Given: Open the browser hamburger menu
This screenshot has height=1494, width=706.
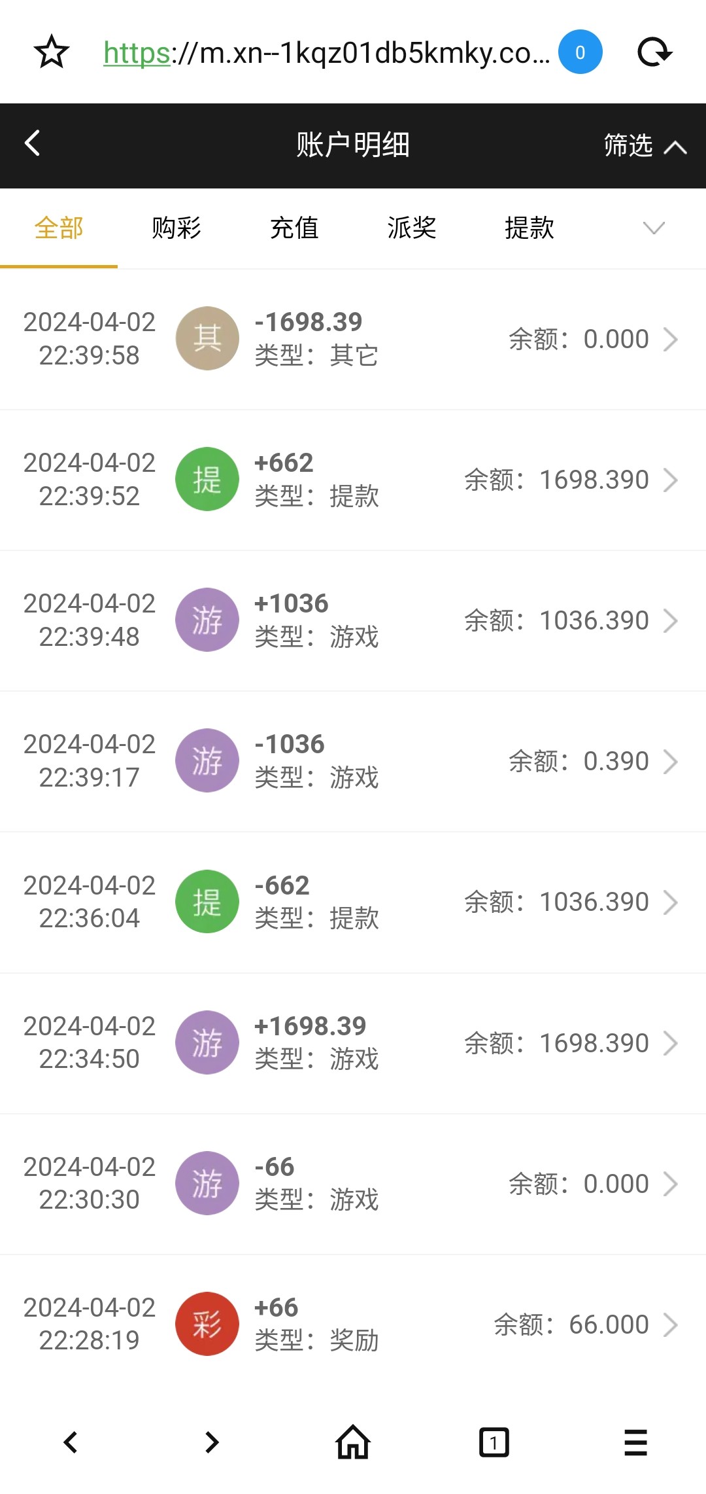Looking at the screenshot, I should [x=635, y=1442].
